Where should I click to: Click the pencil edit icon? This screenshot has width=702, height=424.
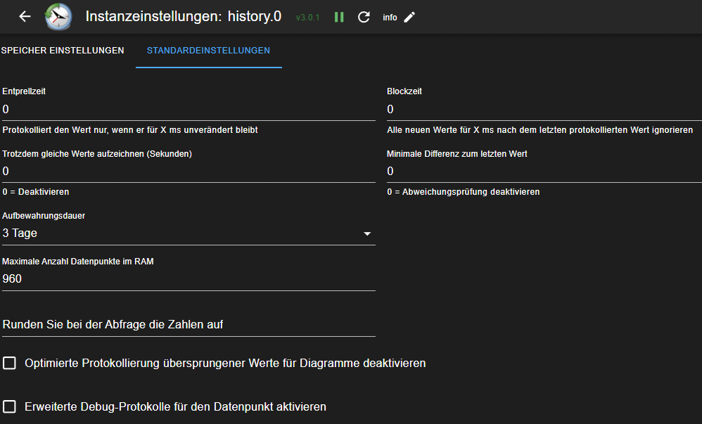[409, 17]
